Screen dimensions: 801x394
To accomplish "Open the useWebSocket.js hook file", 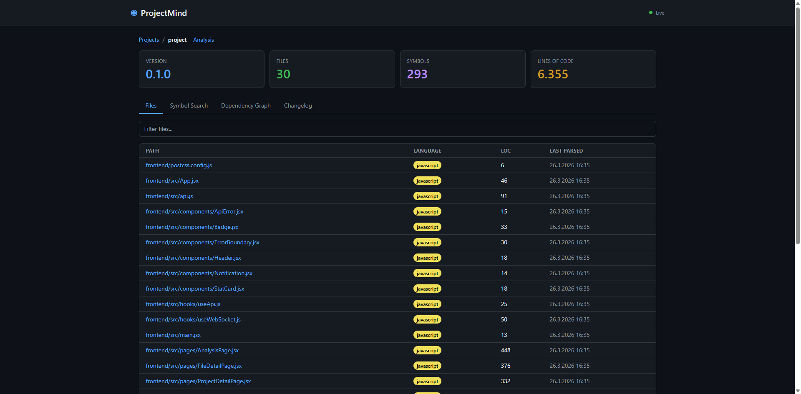I will click(x=193, y=319).
